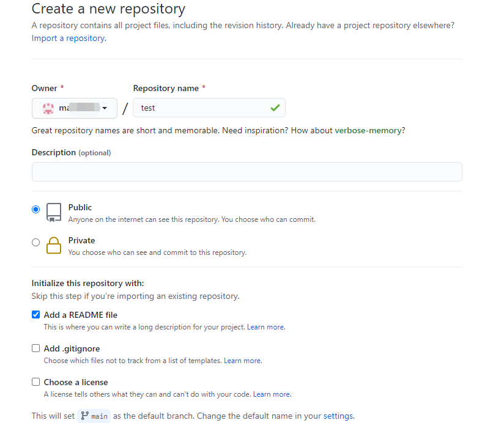The height and width of the screenshot is (423, 493).
Task: Click the Repository name input field
Action: coord(202,108)
